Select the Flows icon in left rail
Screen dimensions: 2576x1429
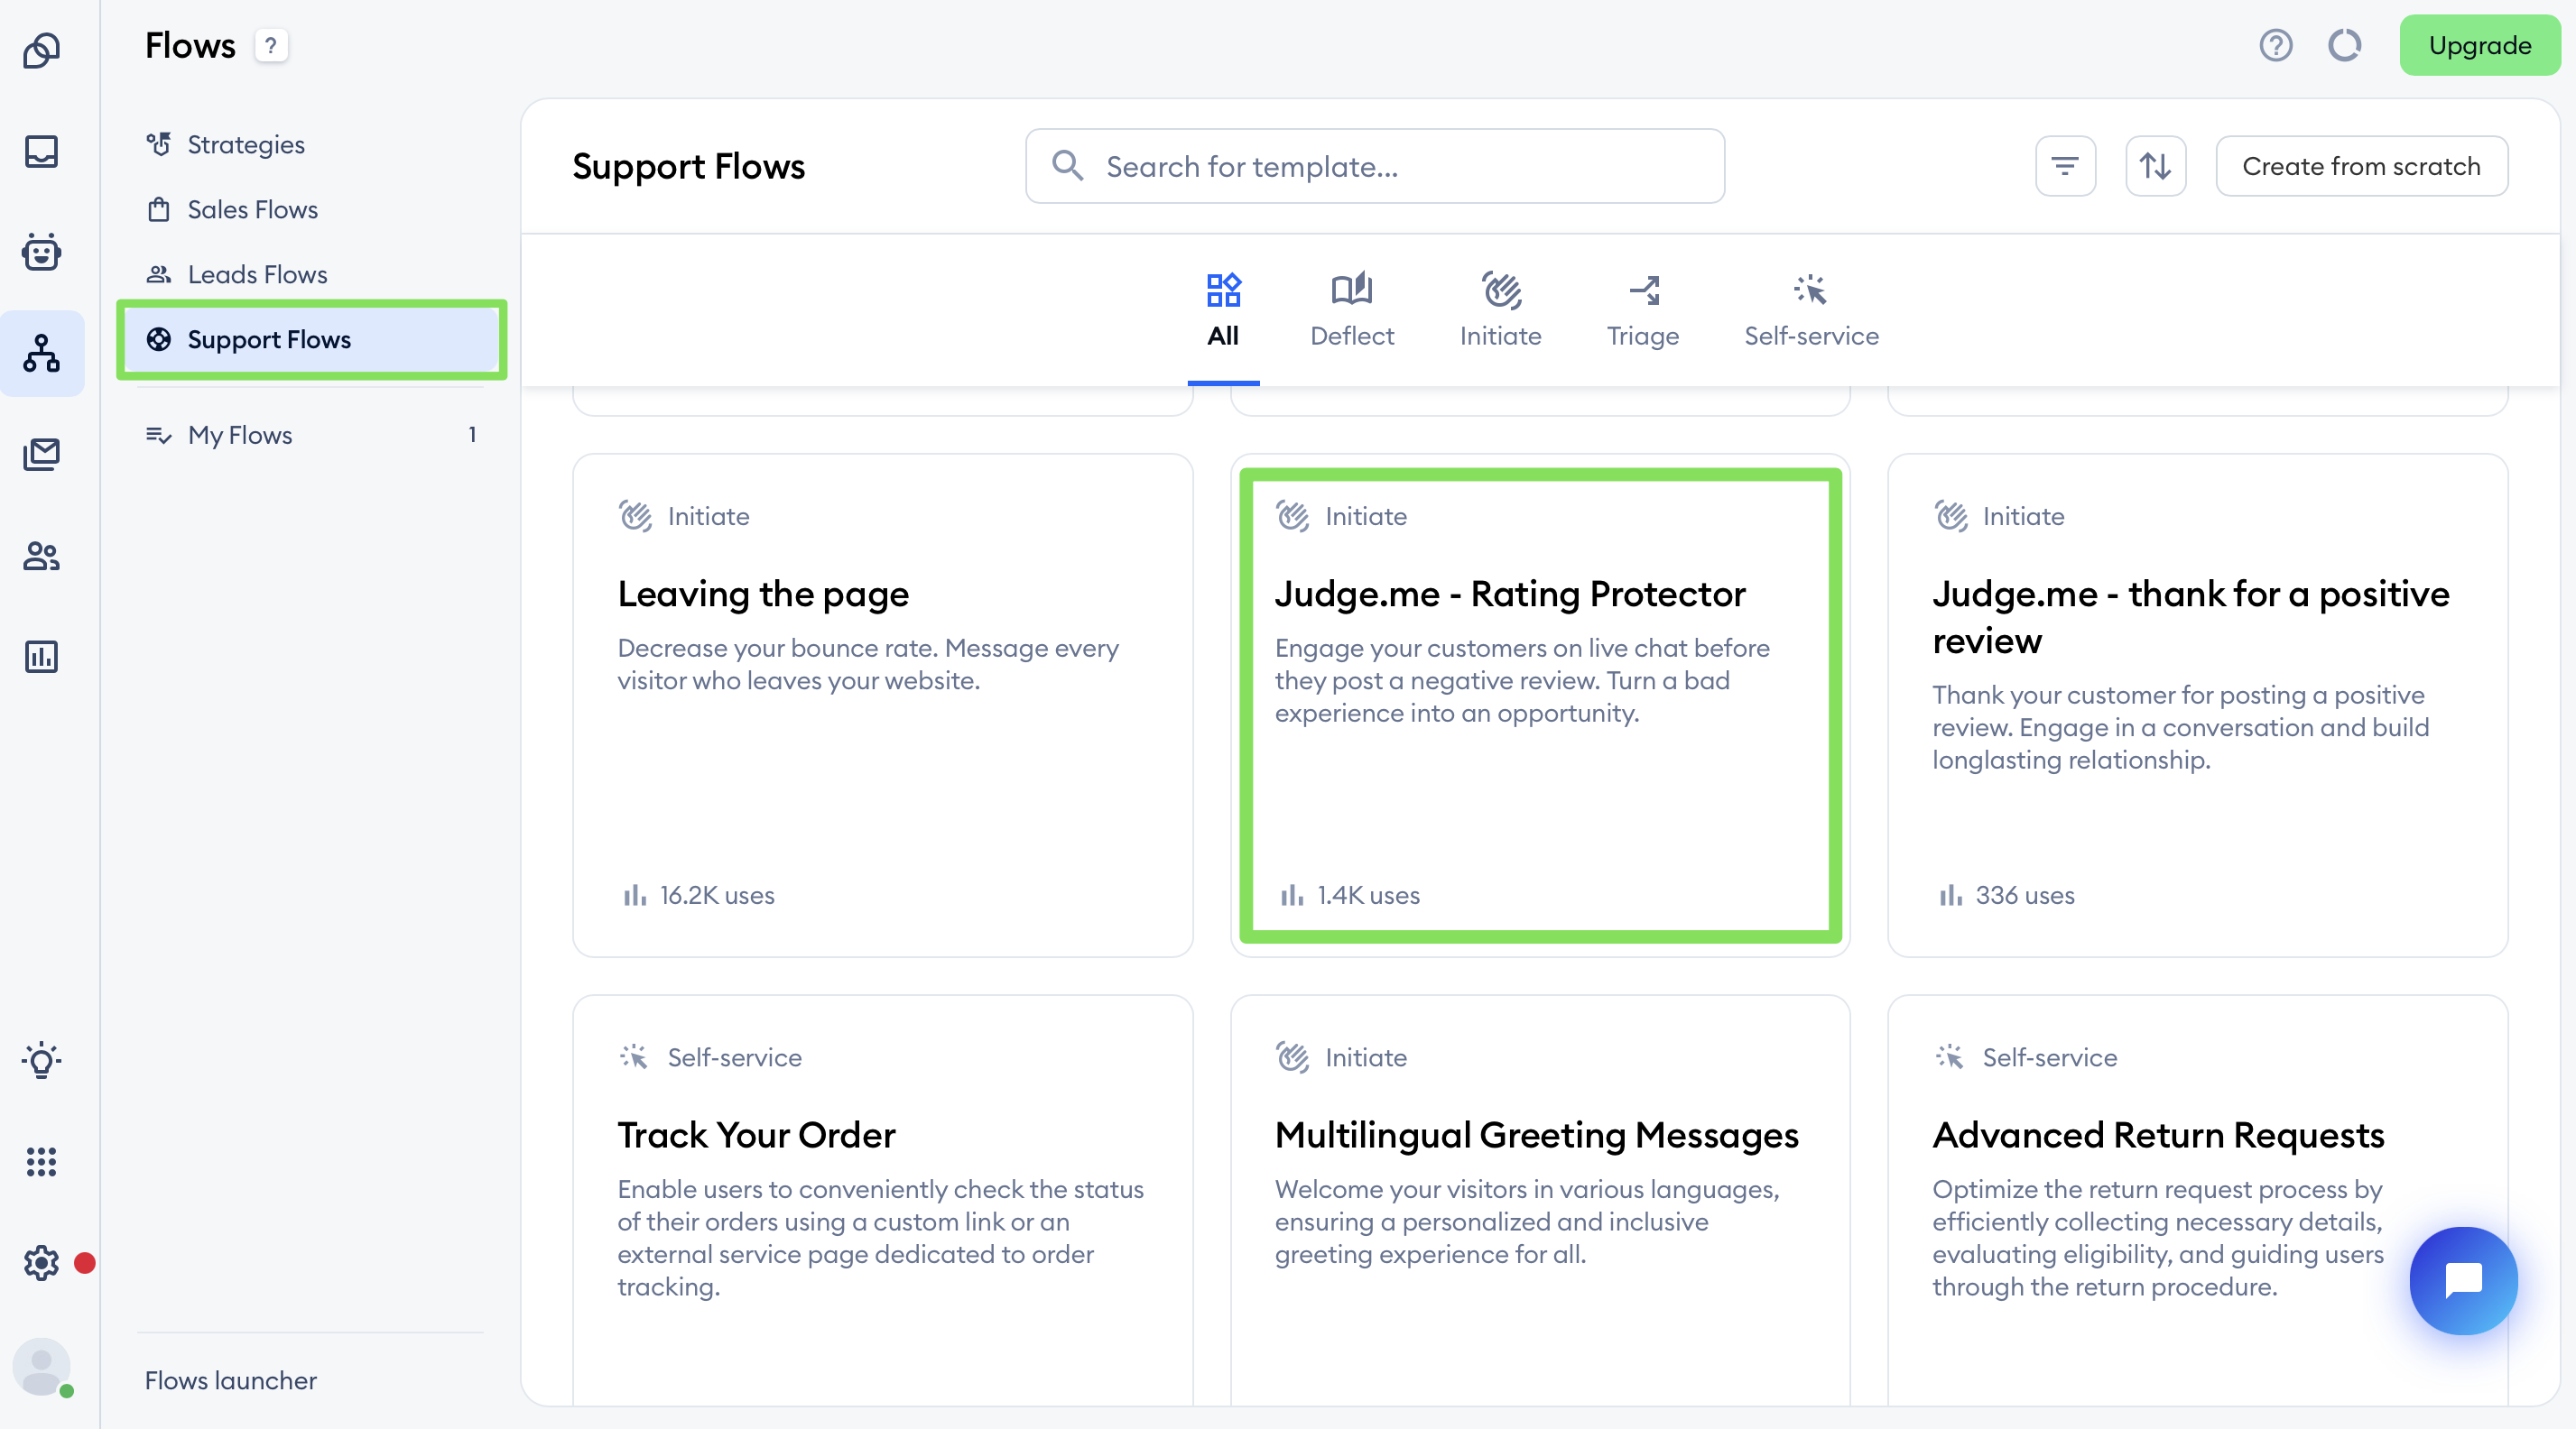coord(41,353)
